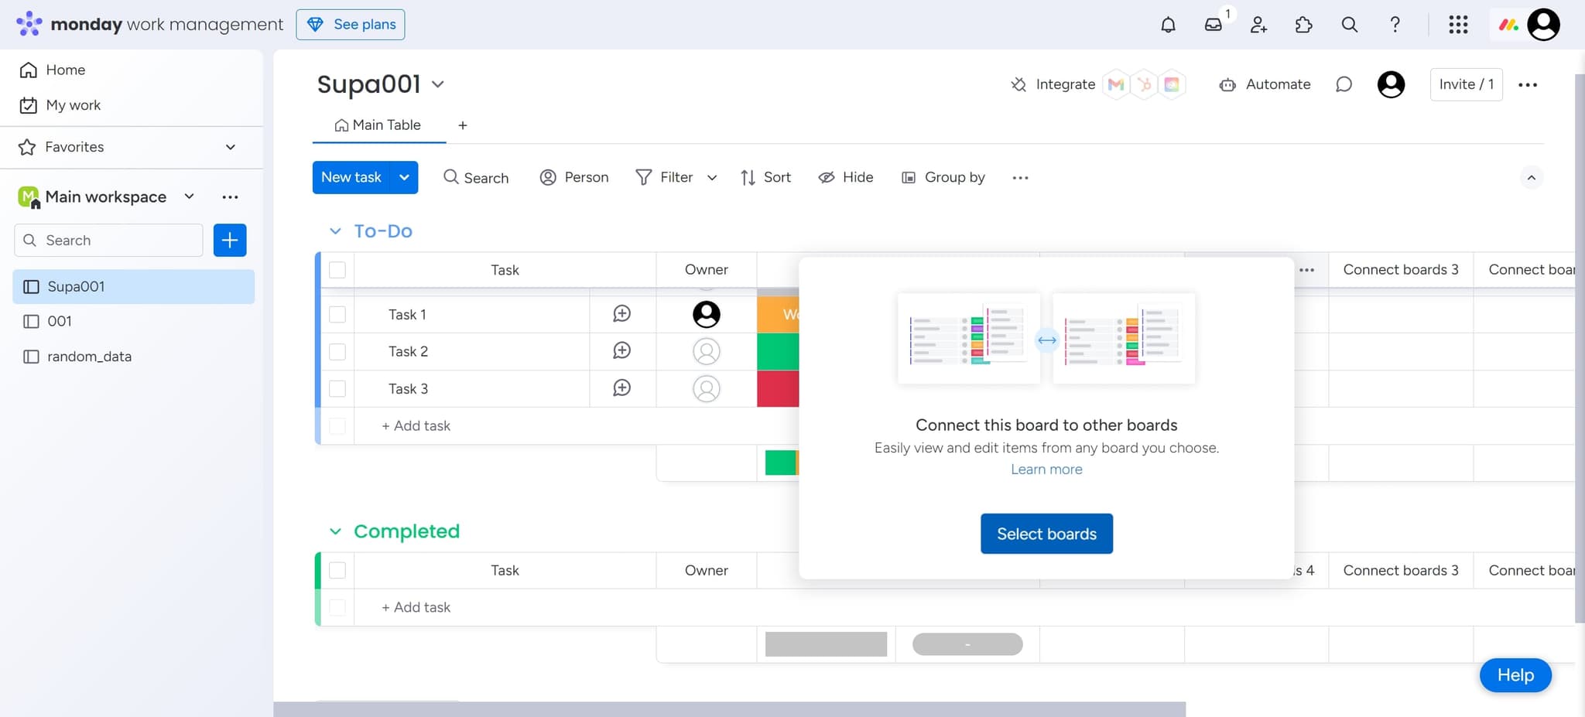Open the inbox from the top bar

1213,24
